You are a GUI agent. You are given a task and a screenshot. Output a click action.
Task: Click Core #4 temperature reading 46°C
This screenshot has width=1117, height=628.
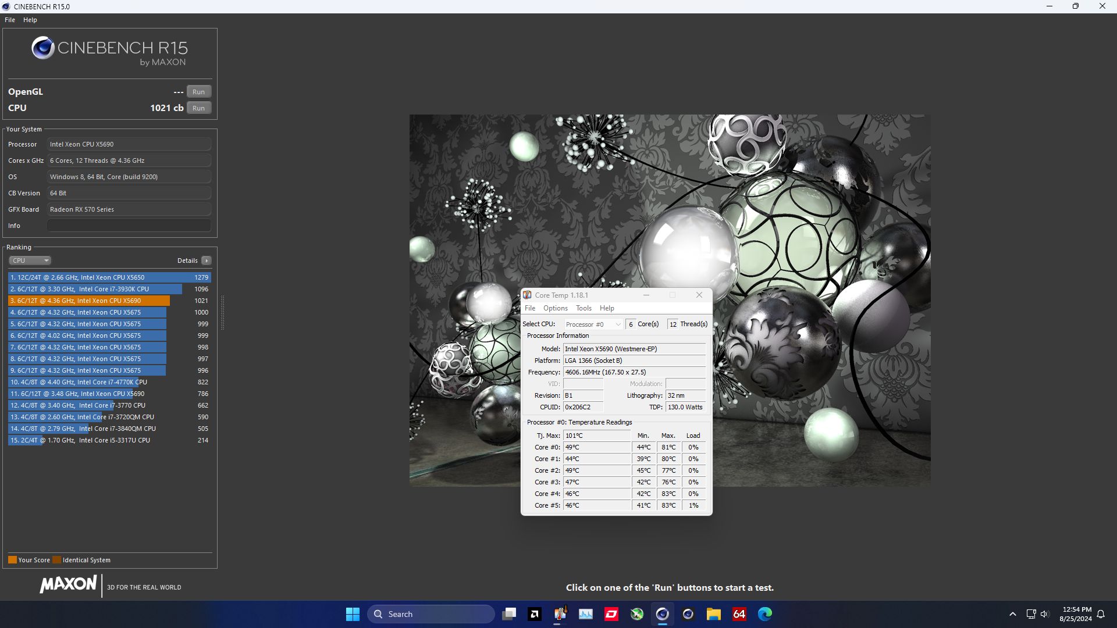(597, 494)
